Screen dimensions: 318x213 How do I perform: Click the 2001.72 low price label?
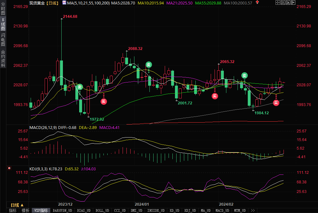185,103
